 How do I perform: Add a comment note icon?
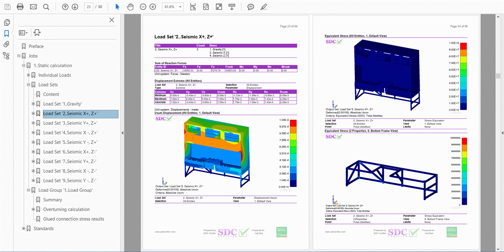point(251,7)
